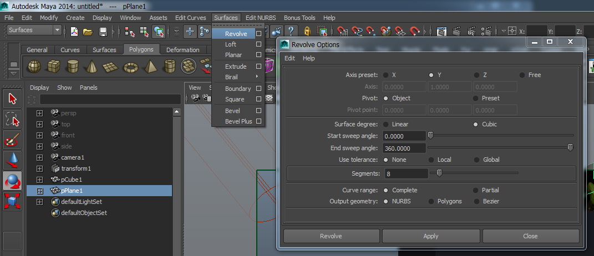Enable snap to curves magnet
Image resolution: width=594 pixels, height=256 pixels.
(x=357, y=31)
